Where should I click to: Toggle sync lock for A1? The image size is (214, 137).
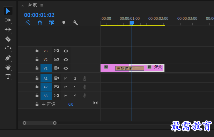tap(56, 78)
